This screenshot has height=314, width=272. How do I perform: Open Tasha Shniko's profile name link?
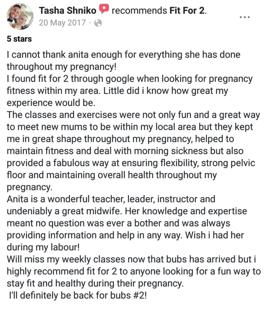tap(68, 10)
